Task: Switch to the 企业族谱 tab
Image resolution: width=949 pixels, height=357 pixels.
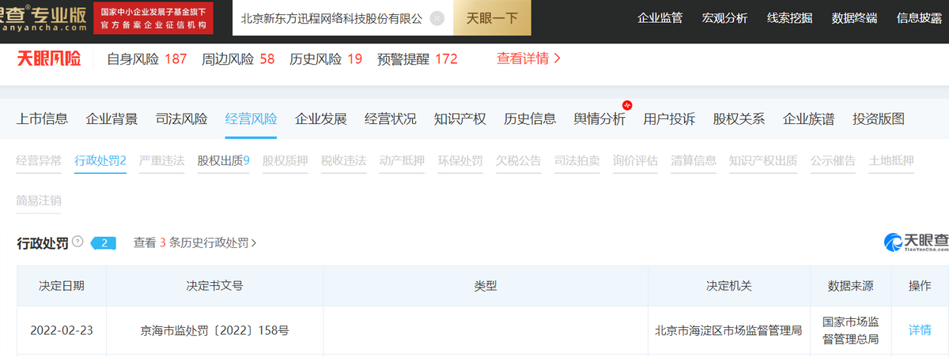Action: click(x=808, y=118)
